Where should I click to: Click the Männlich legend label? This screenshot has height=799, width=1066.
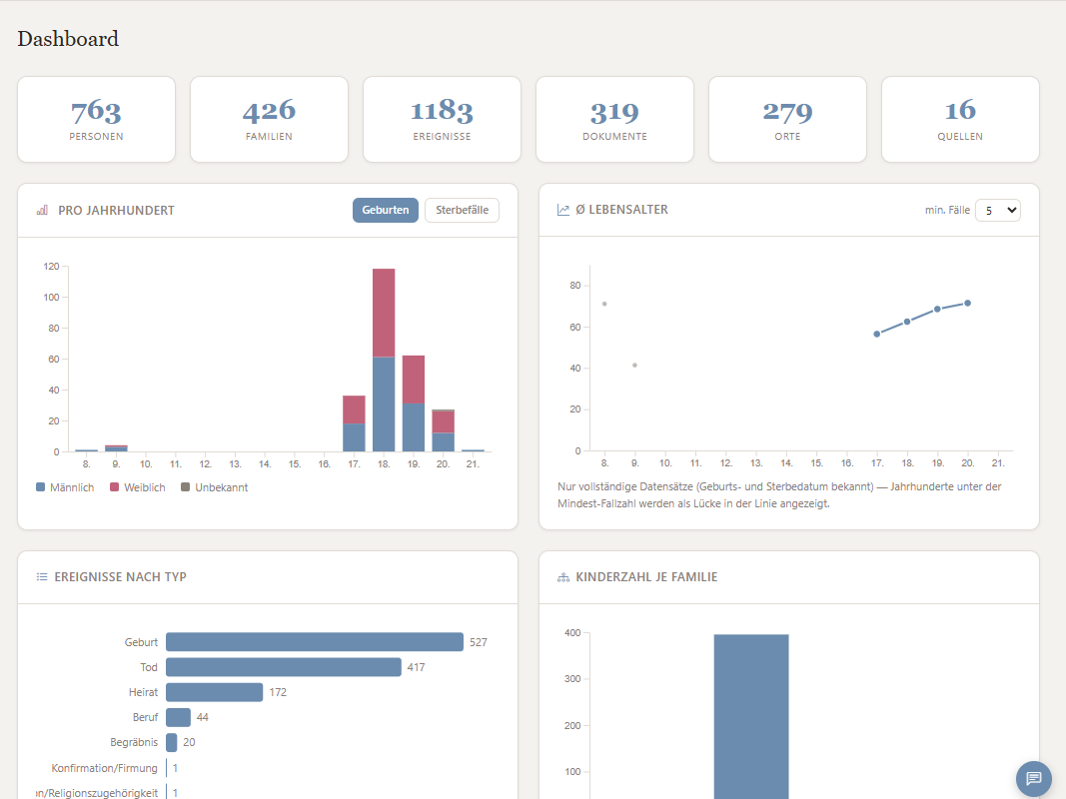72,487
